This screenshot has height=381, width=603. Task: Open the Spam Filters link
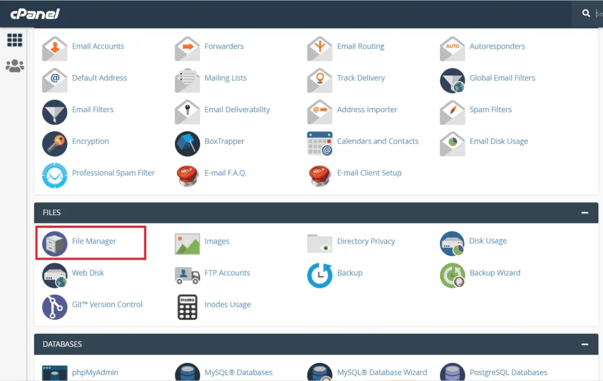[x=491, y=110]
